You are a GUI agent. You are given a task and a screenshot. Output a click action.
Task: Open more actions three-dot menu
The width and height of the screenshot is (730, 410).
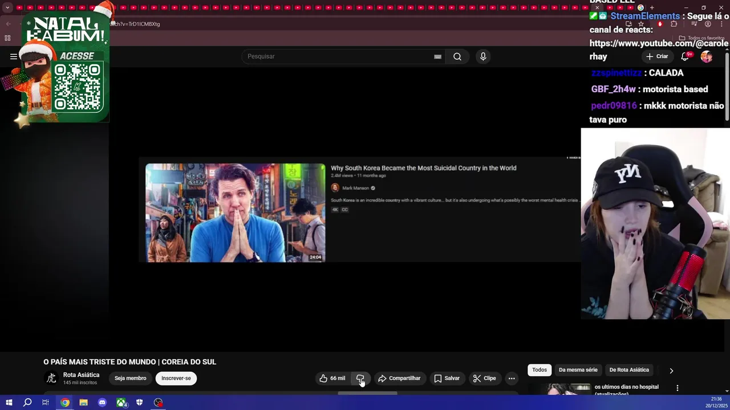(x=512, y=378)
